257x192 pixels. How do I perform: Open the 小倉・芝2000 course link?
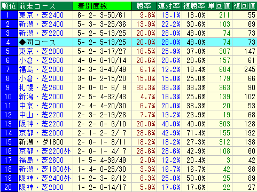tap(41, 78)
